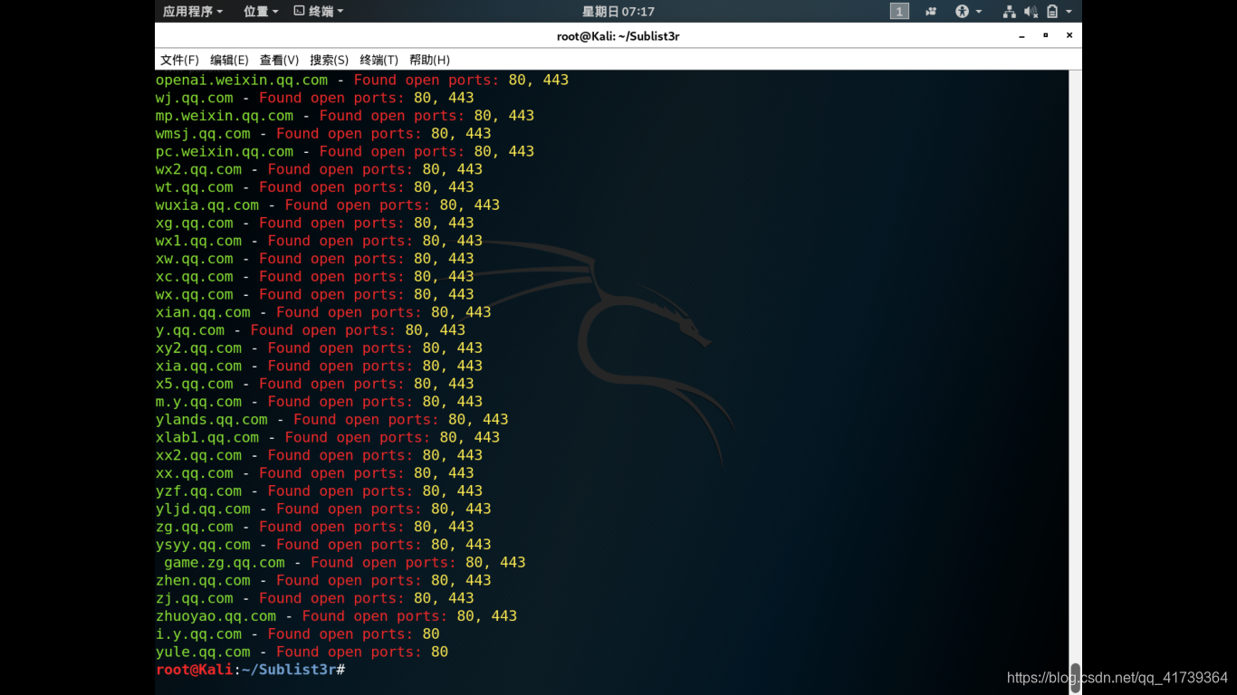This screenshot has height=695, width=1237.
Task: Click the text wx2.qq.com
Action: (199, 169)
